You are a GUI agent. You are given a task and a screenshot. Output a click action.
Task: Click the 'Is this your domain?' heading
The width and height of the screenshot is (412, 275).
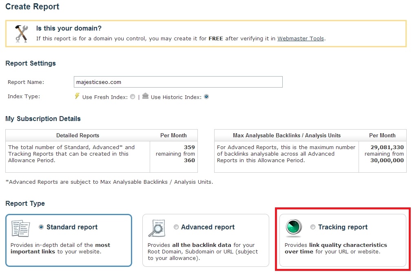69,29
